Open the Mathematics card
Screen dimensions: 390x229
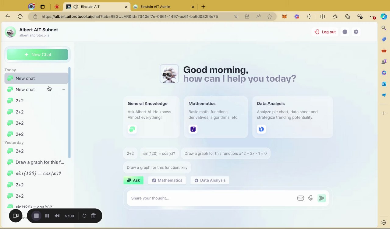pyautogui.click(x=216, y=117)
